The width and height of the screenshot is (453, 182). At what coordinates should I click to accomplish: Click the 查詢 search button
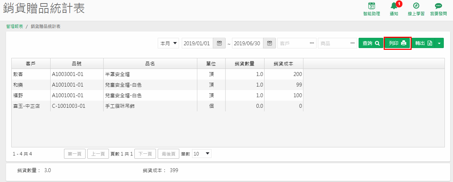pos(371,43)
